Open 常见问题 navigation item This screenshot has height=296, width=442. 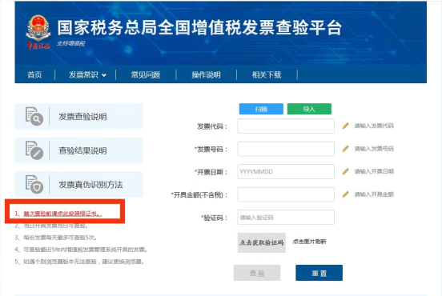146,75
